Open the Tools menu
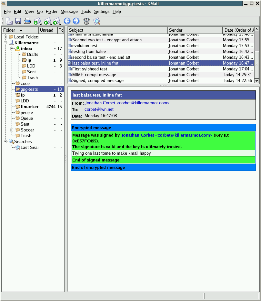The width and height of the screenshot is (261, 301). coord(86,12)
